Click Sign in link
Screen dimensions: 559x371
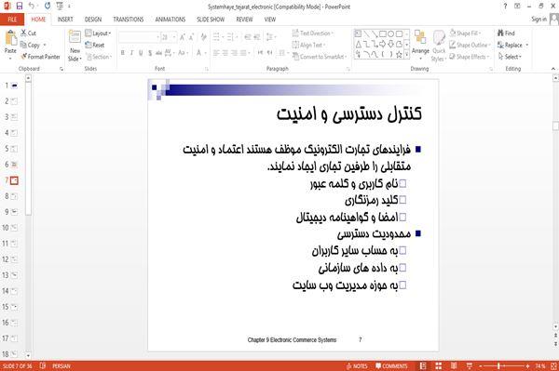(x=539, y=20)
